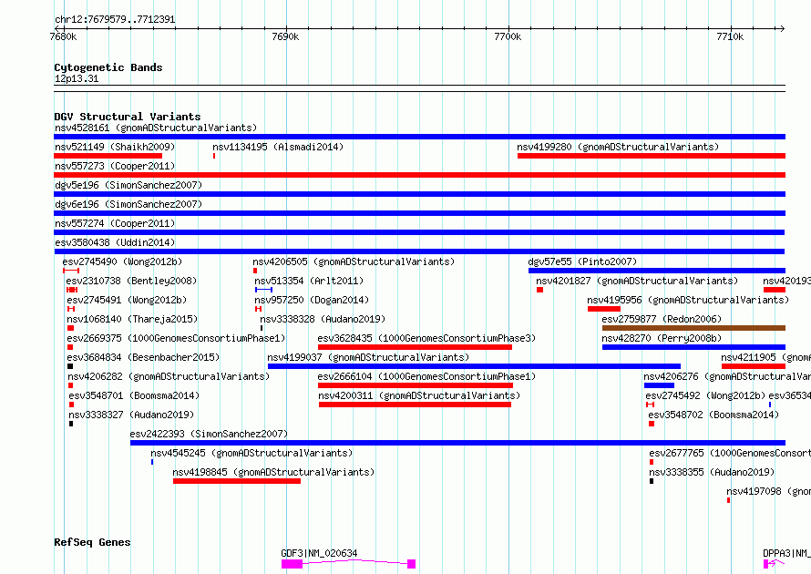Click the Cytogenetic Bands track title
811x574 pixels.
(108, 67)
